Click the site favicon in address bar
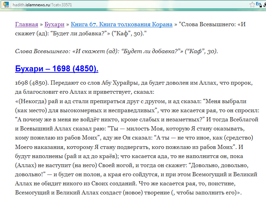This screenshot has width=266, height=206. coord(6,5)
